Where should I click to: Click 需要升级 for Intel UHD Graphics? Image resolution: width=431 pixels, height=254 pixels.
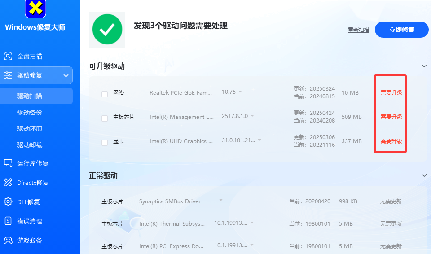click(x=391, y=141)
